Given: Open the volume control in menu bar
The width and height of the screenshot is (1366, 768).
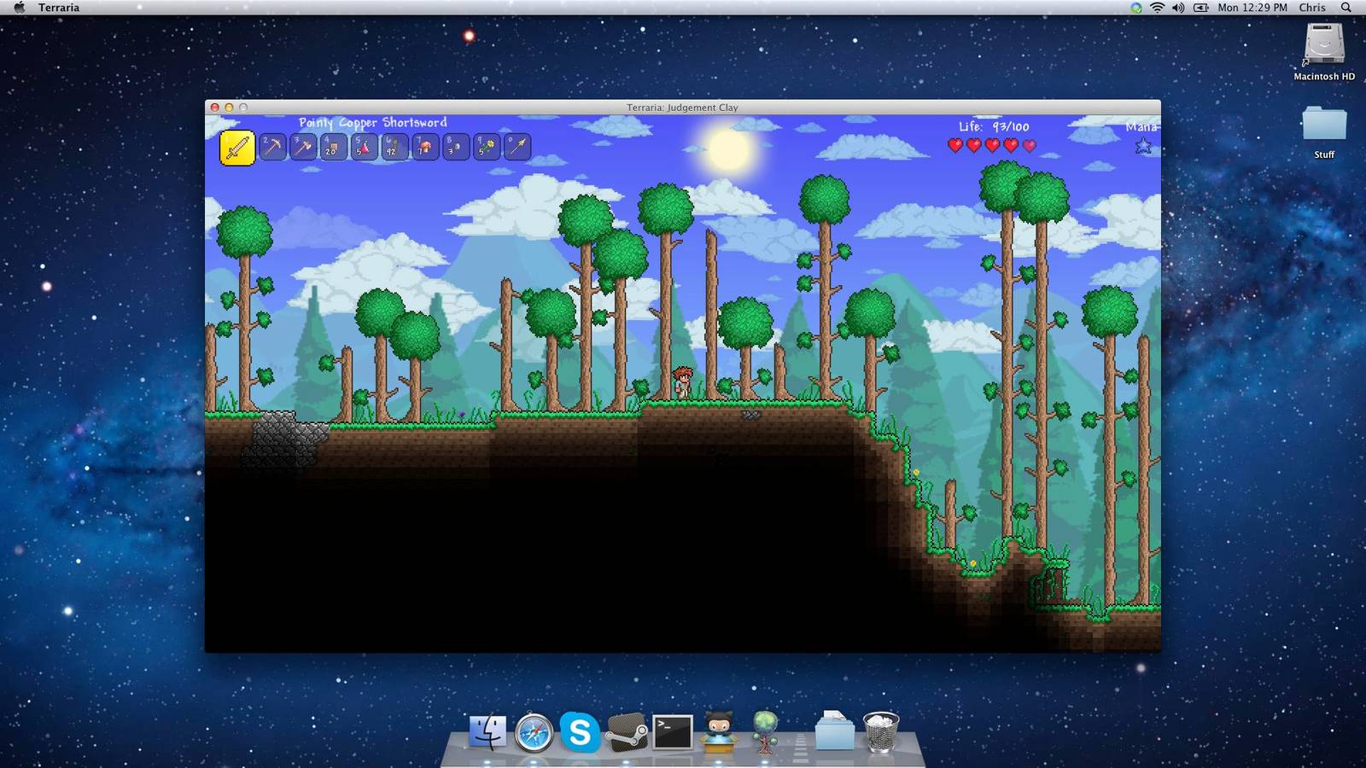Looking at the screenshot, I should pos(1178,8).
